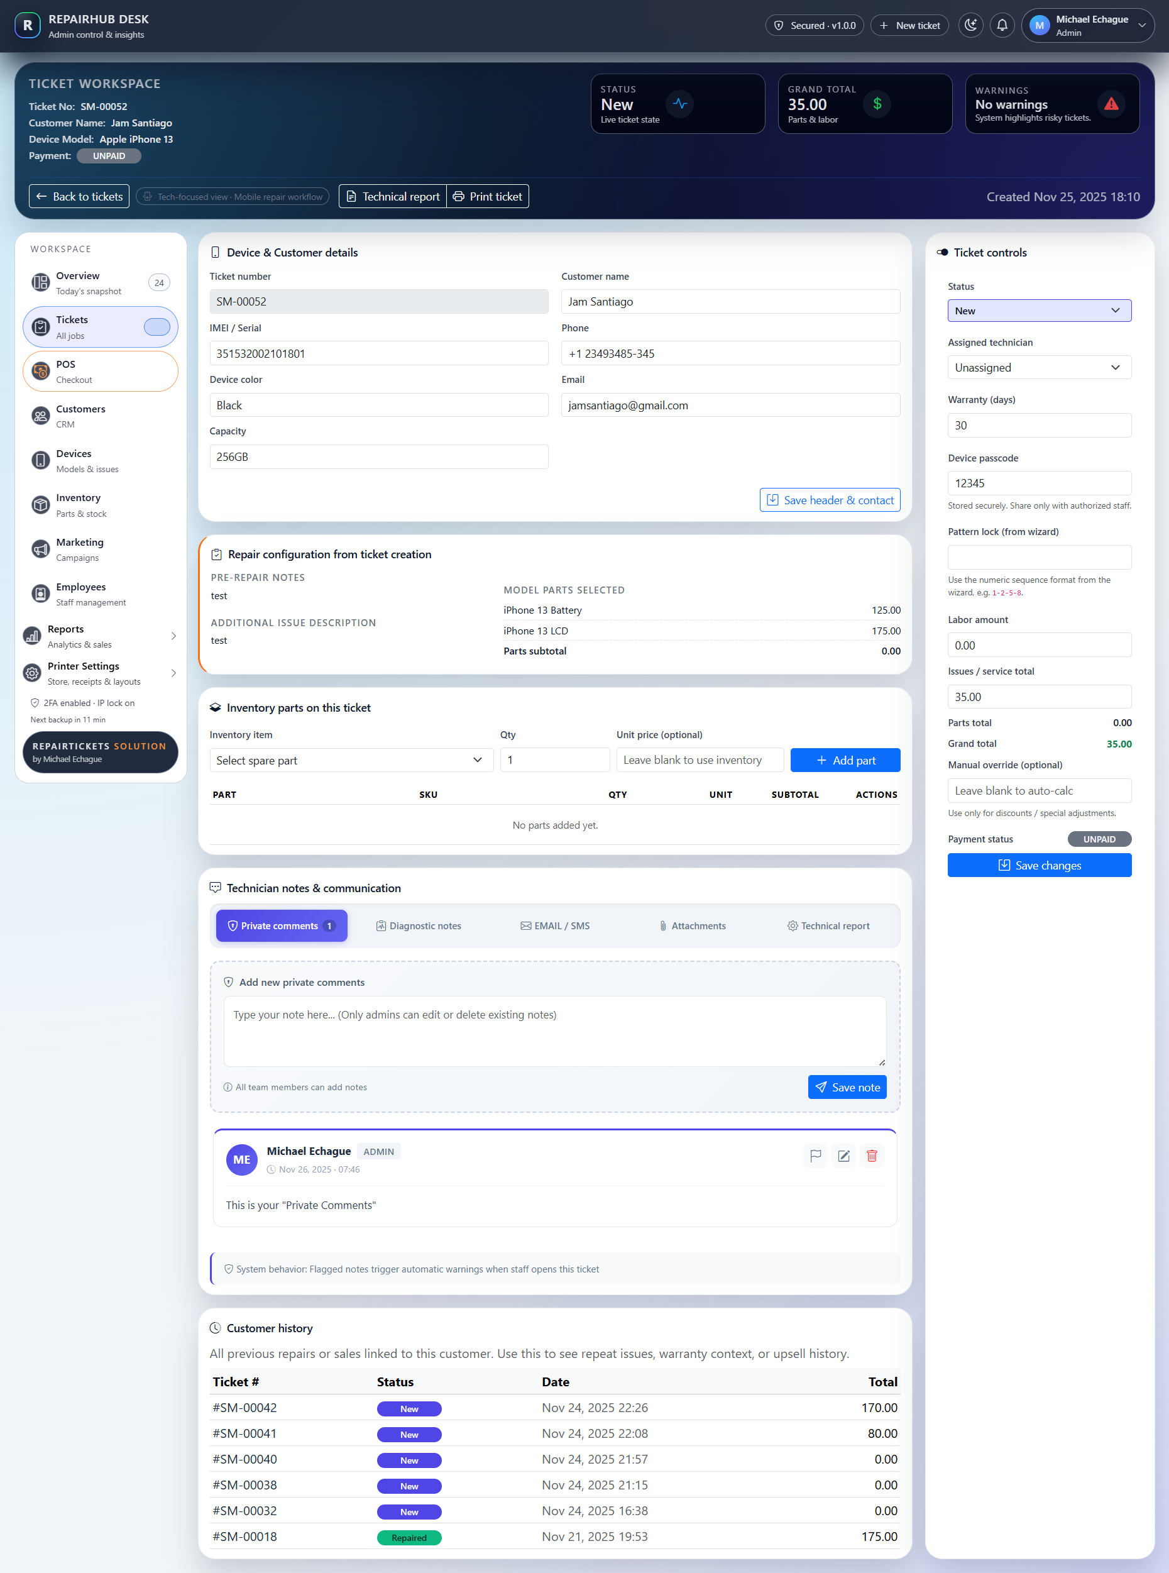Switch to the Diagnostic notes tab
Image resolution: width=1169 pixels, height=1573 pixels.
click(418, 925)
